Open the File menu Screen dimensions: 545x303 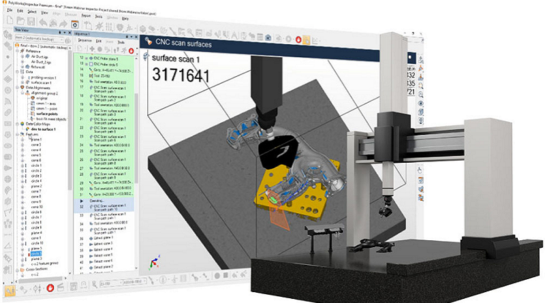pyautogui.click(x=10, y=10)
